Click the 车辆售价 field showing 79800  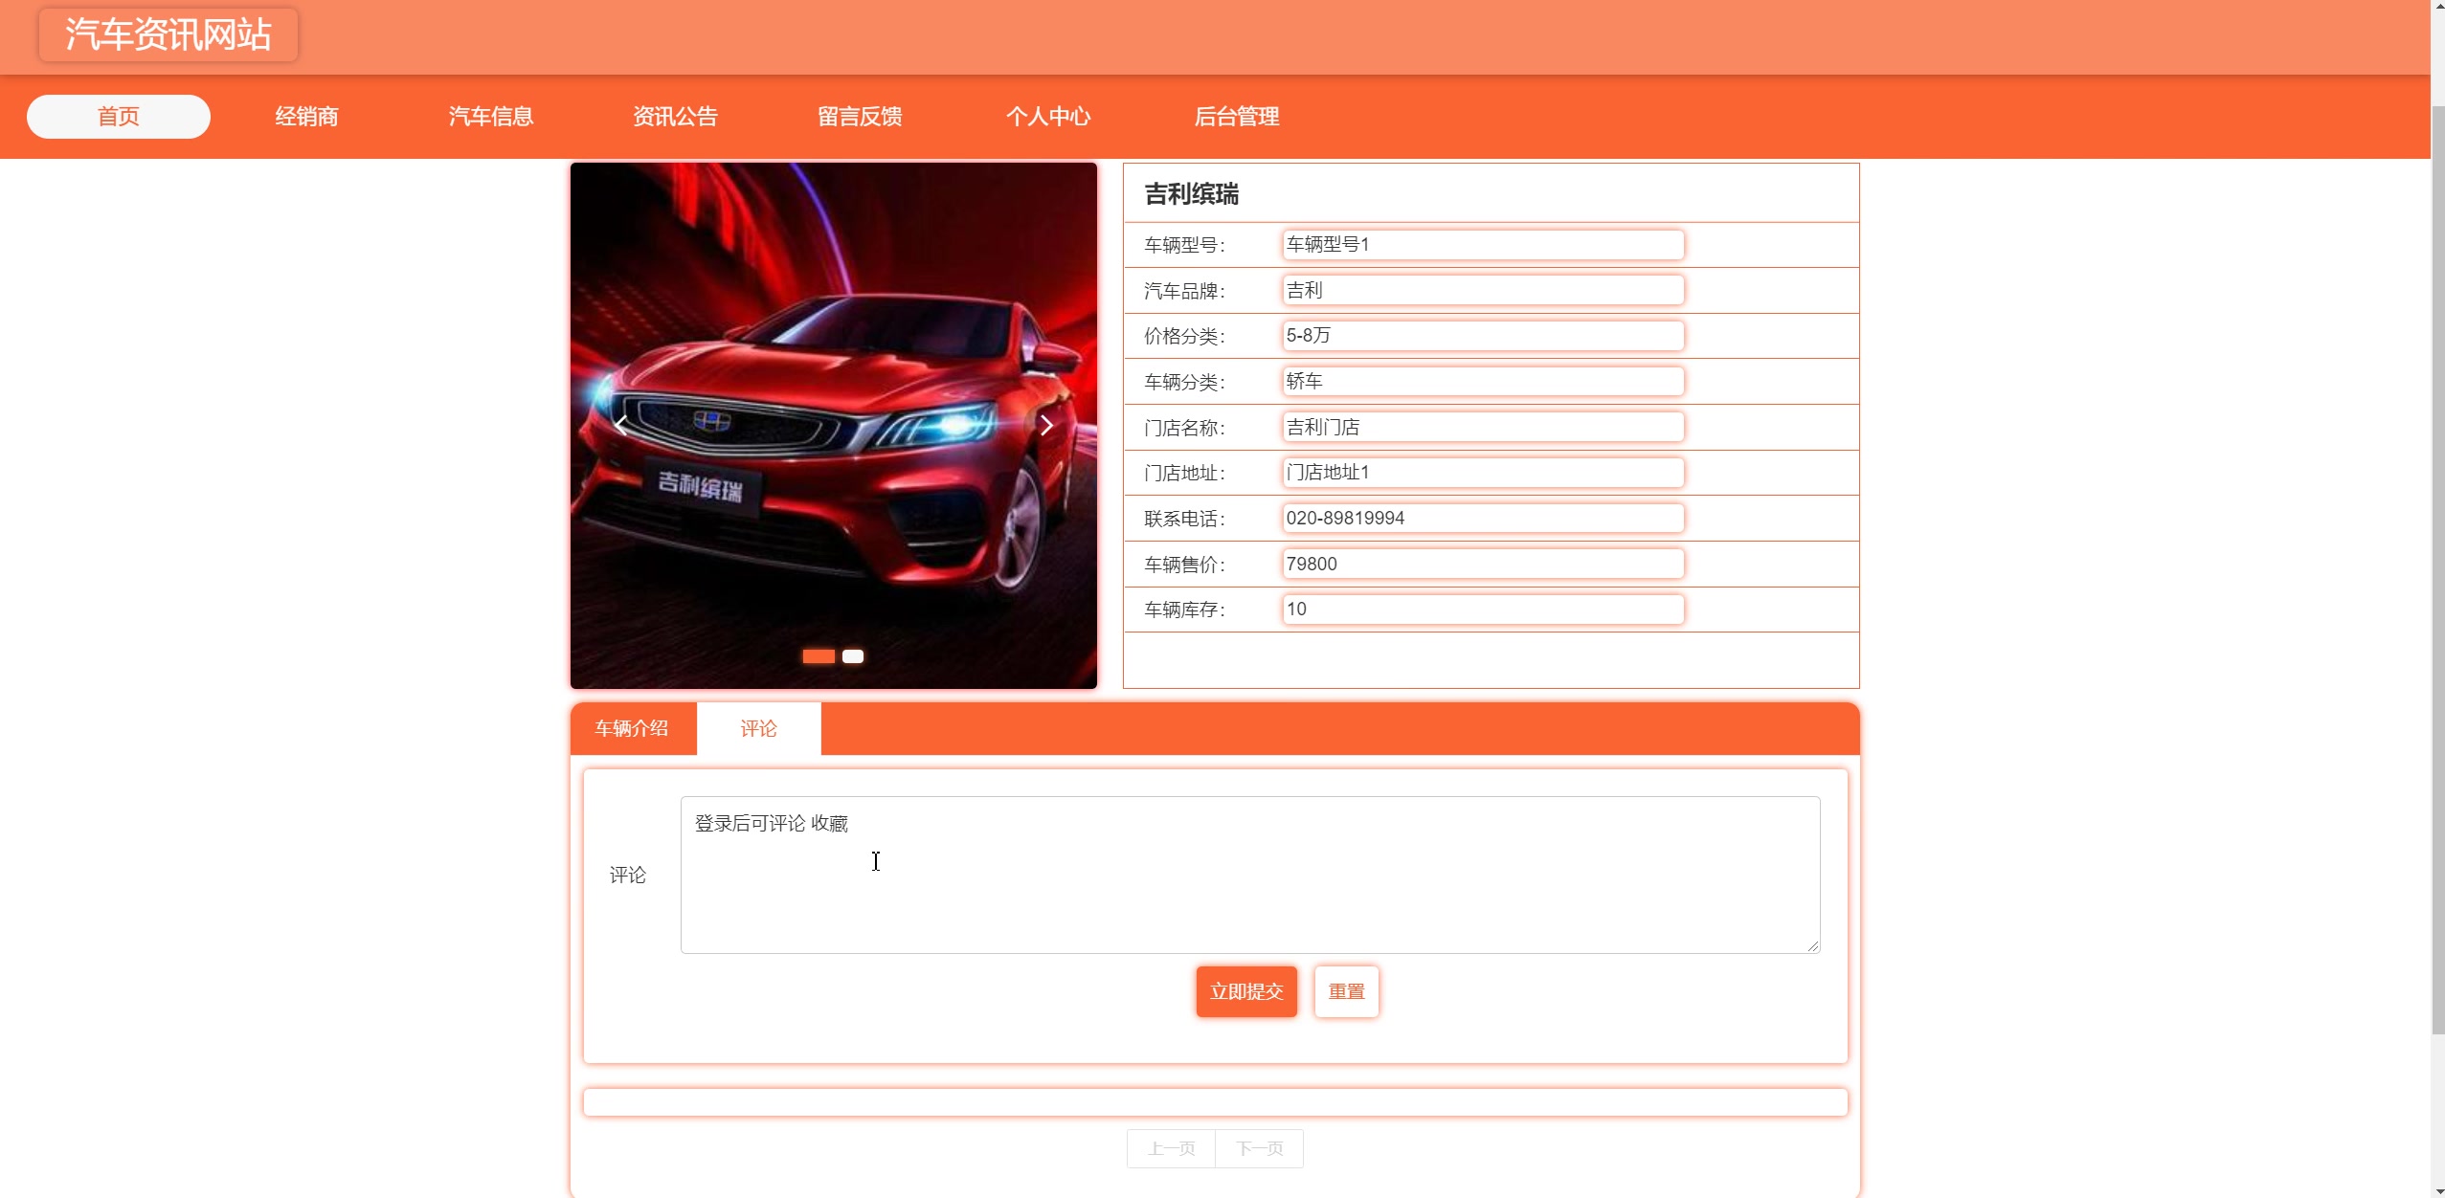[1483, 564]
